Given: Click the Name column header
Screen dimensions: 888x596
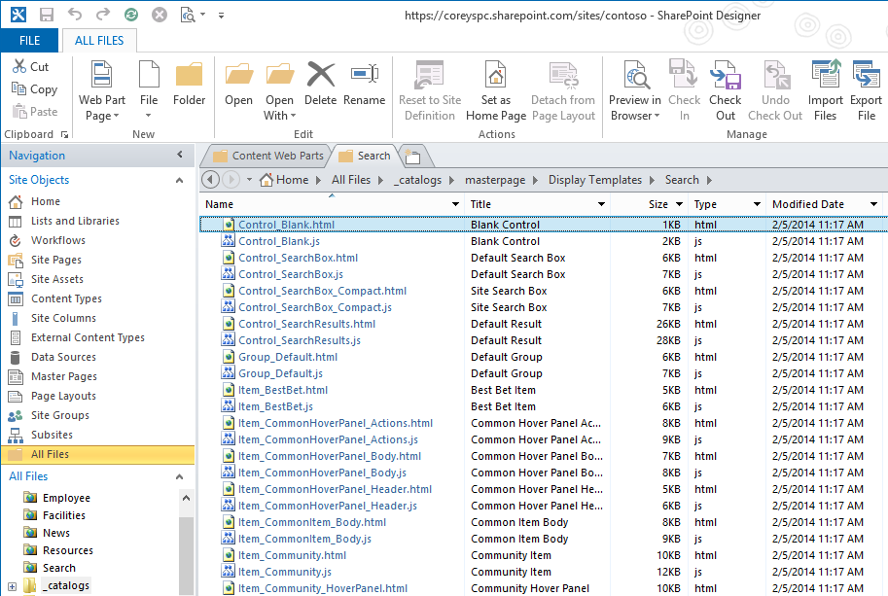Looking at the screenshot, I should click(x=219, y=204).
